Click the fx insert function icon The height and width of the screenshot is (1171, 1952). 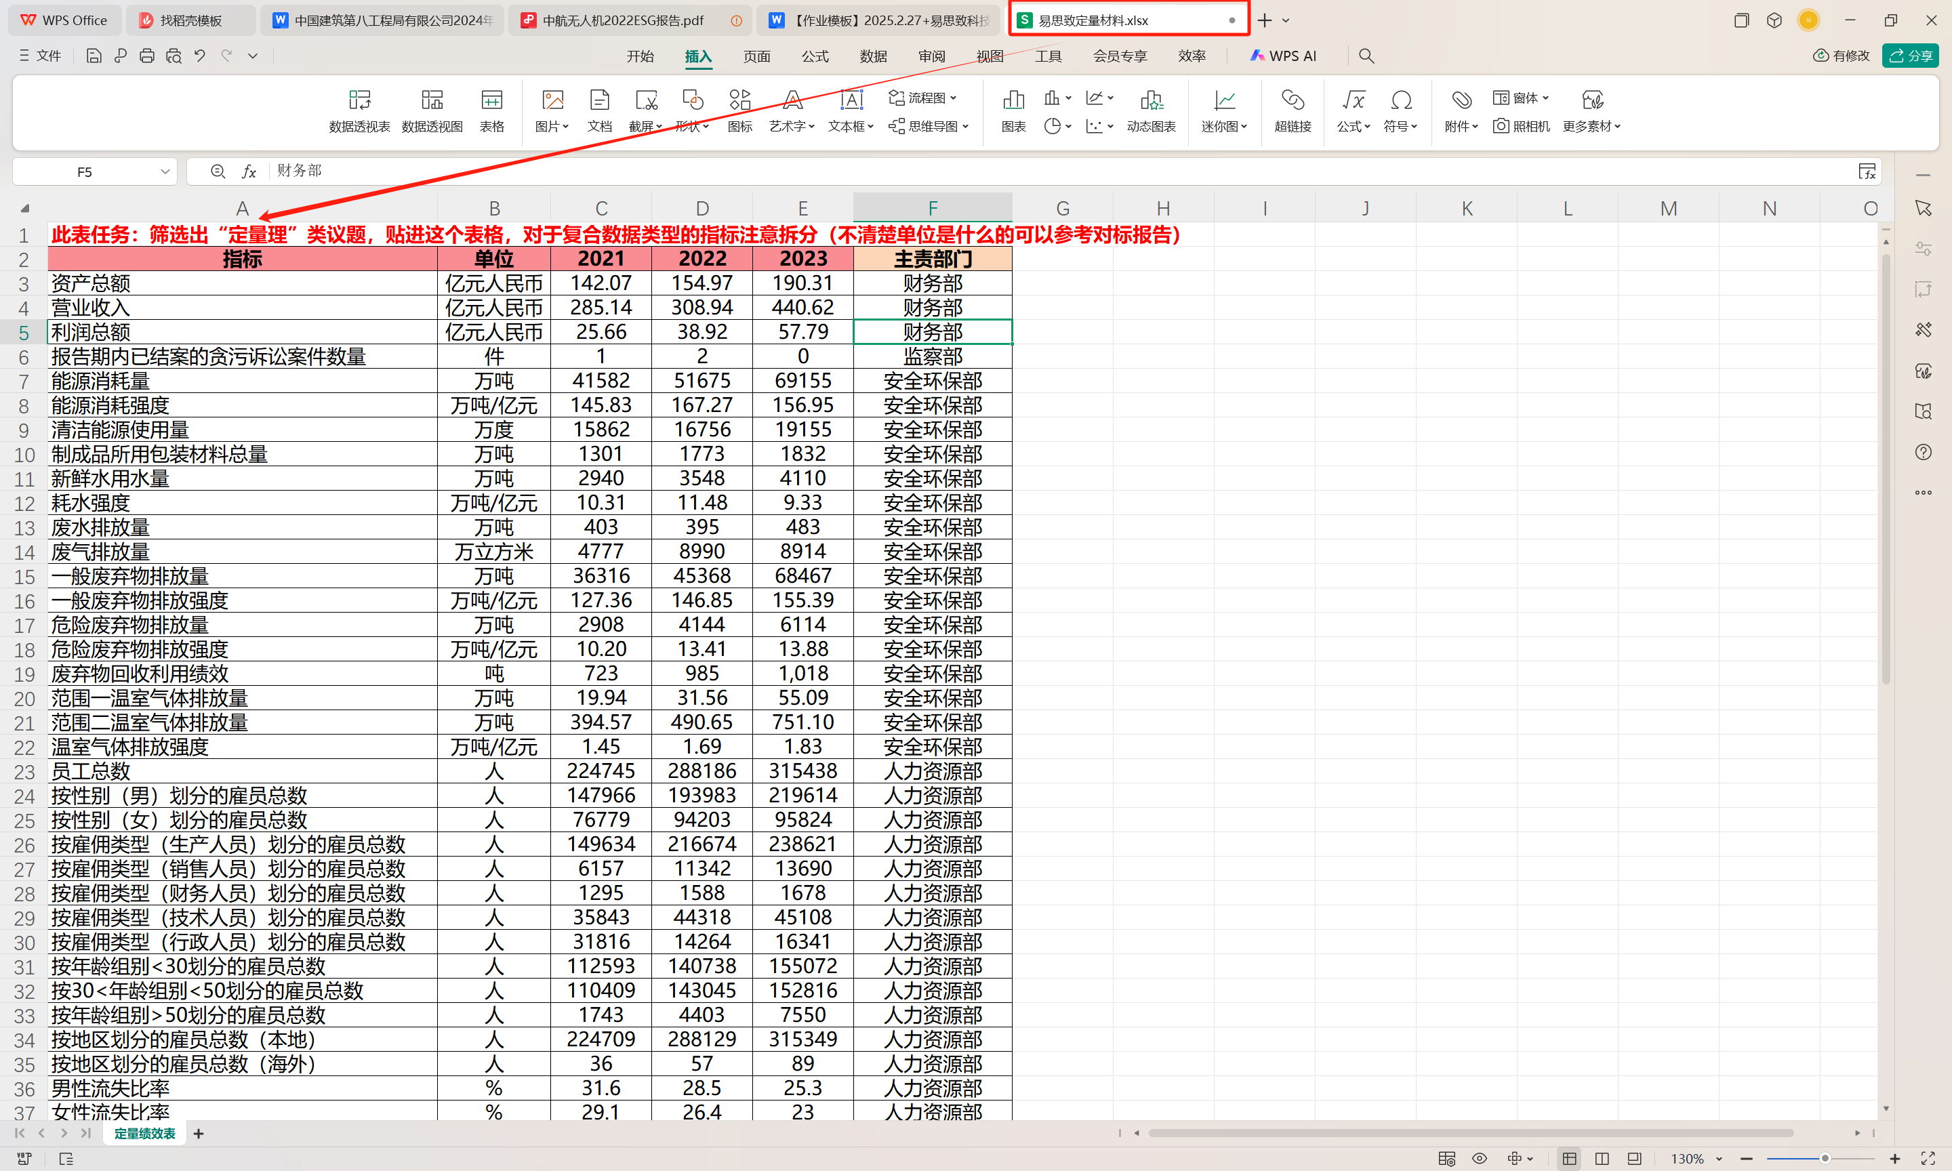[249, 171]
